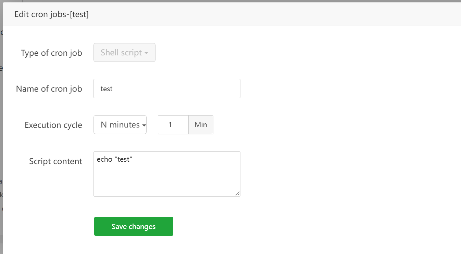Image resolution: width=461 pixels, height=254 pixels.
Task: Select the Execution cycle label
Action: pos(53,125)
